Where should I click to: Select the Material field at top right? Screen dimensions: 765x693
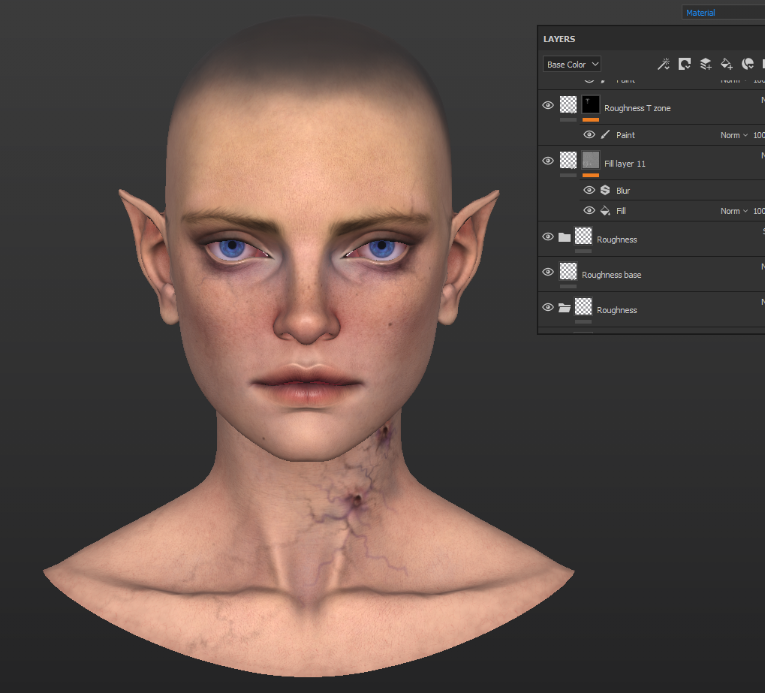(x=723, y=13)
